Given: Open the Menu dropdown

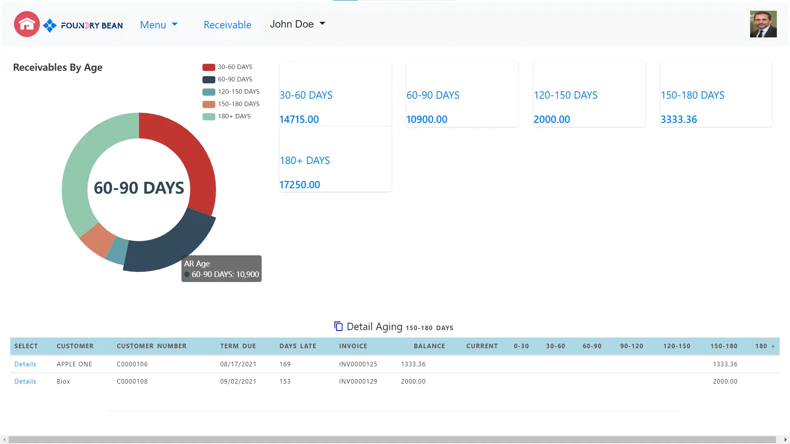Looking at the screenshot, I should 159,25.
